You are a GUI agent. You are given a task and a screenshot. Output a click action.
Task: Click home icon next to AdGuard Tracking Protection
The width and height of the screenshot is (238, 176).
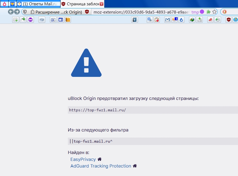click(x=135, y=166)
